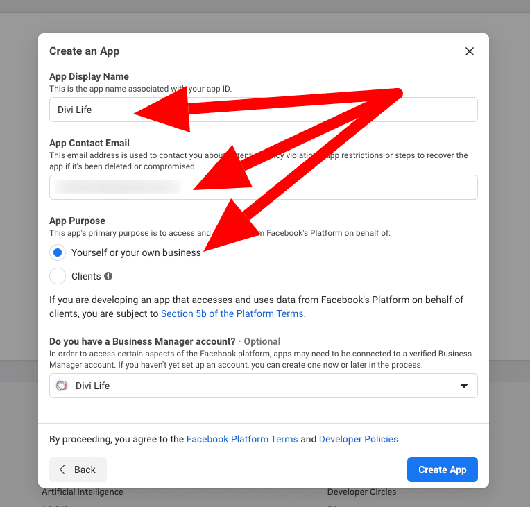Click Developer Circles behind the dialog
The width and height of the screenshot is (530, 507).
[x=361, y=492]
